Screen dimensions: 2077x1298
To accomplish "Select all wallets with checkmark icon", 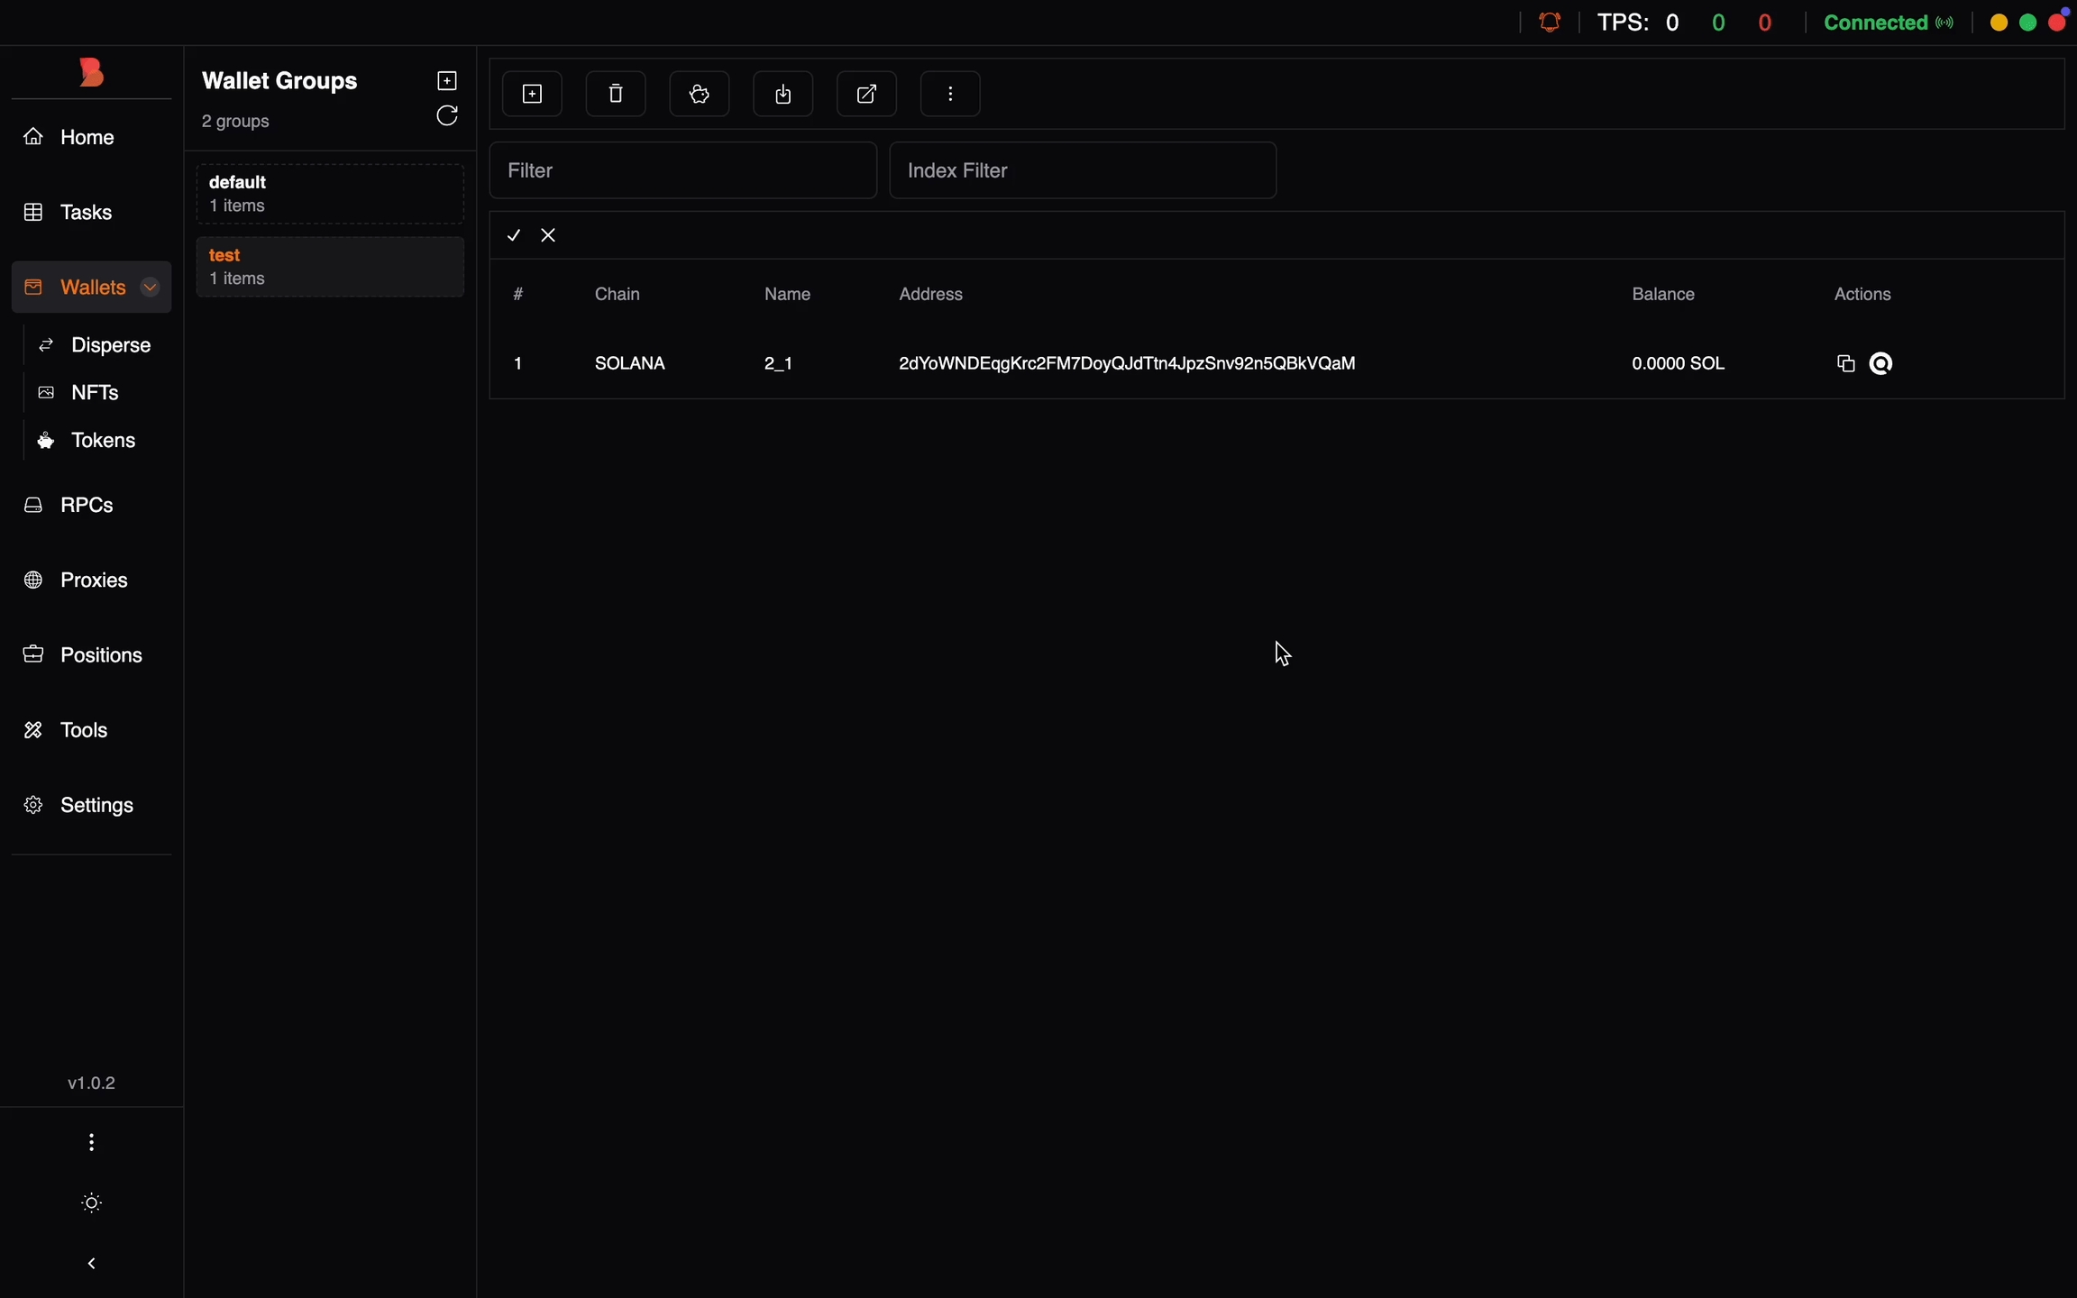I will pos(514,235).
